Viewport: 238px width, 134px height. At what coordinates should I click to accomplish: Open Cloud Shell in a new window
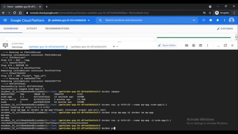coord(225,45)
